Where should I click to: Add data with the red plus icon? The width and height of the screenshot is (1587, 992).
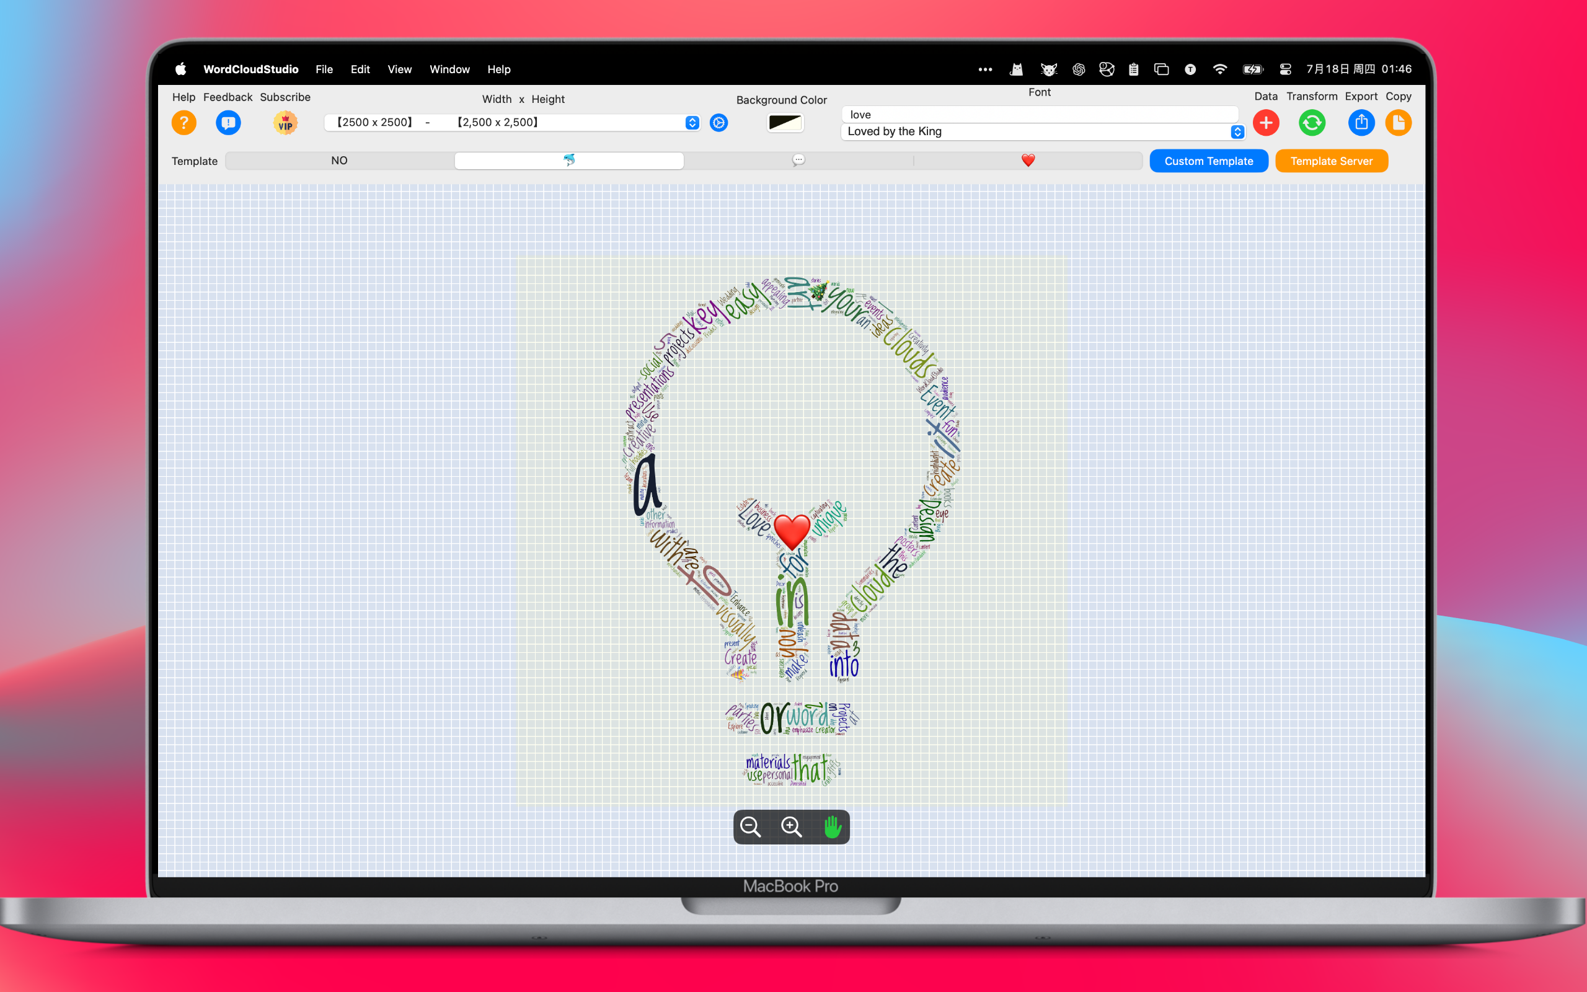[1267, 123]
